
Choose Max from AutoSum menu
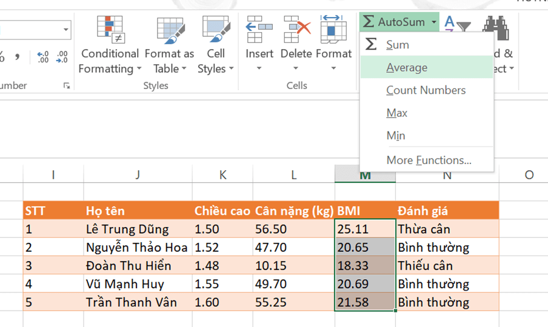coord(427,113)
